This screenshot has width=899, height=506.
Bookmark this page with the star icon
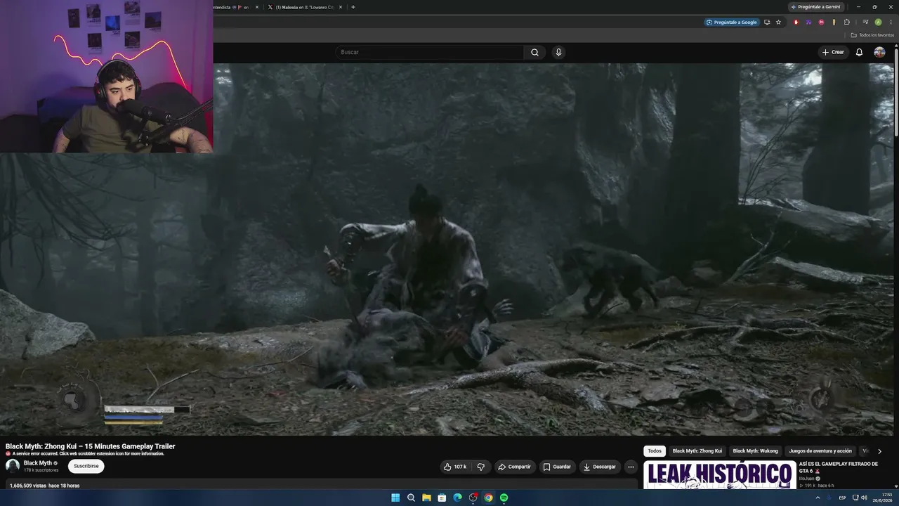[778, 22]
